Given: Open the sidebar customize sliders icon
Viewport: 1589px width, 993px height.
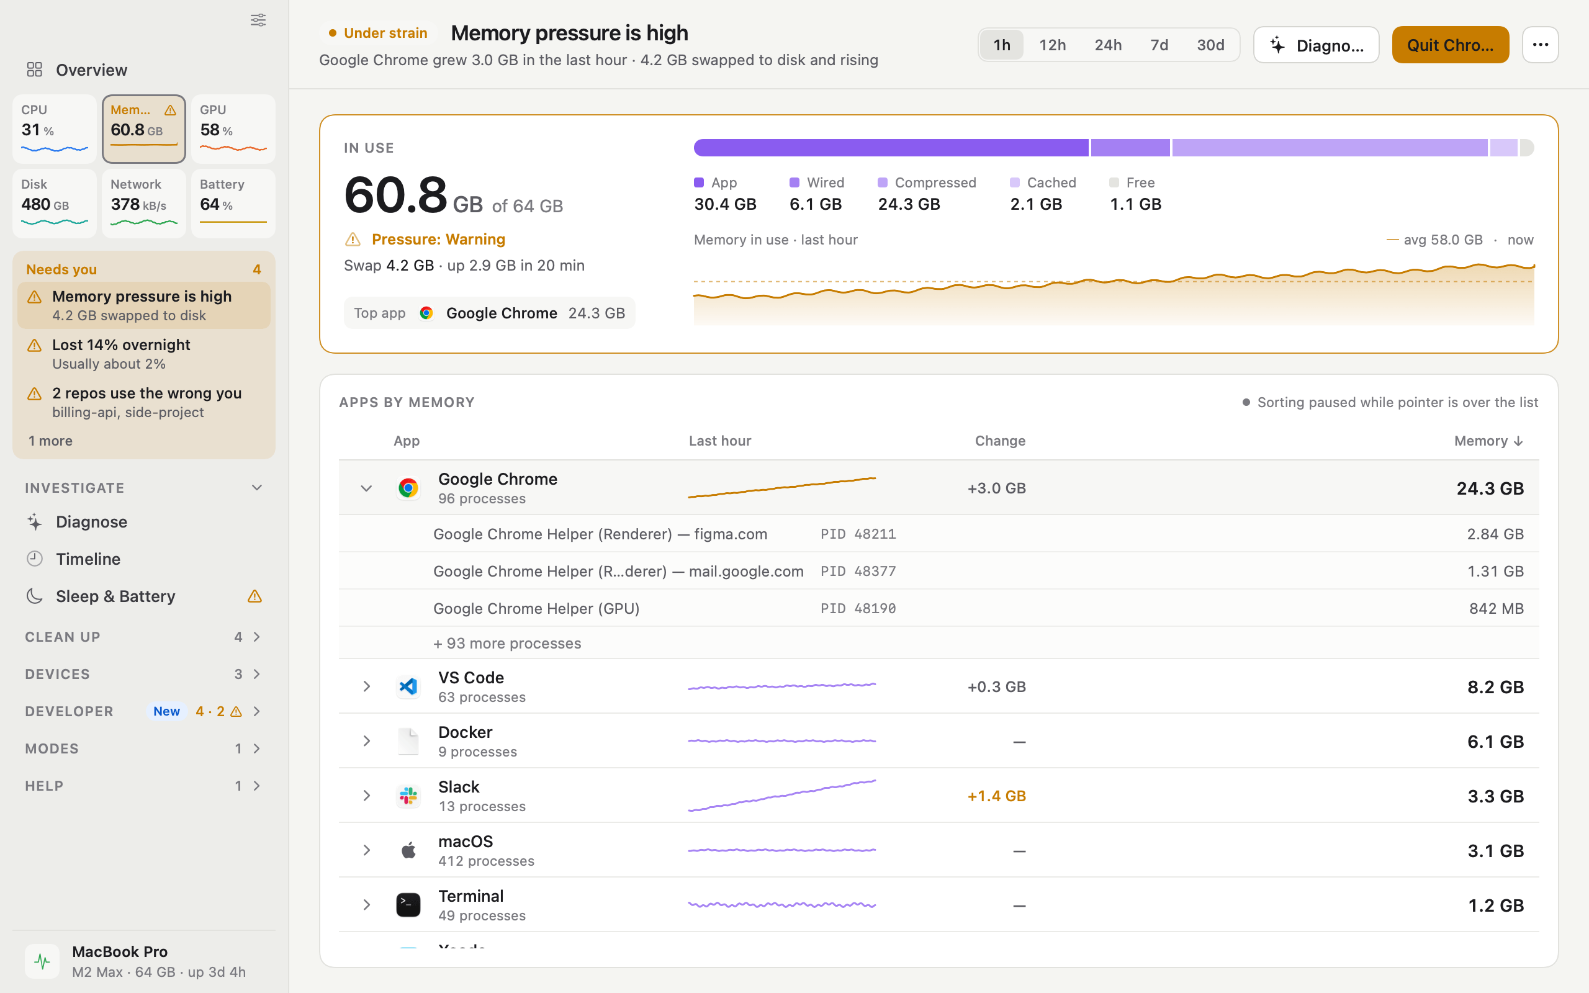Looking at the screenshot, I should [258, 20].
